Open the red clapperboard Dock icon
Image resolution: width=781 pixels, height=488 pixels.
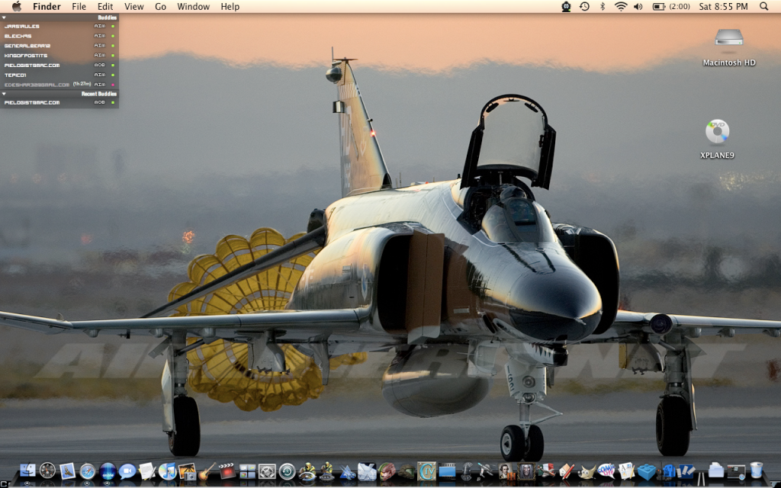[227, 470]
